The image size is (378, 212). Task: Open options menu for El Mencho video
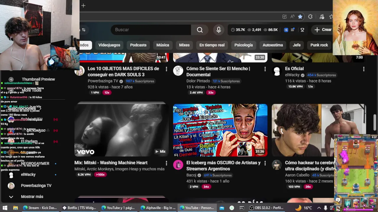pos(265,69)
